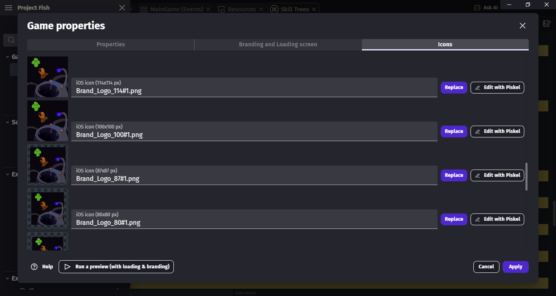Run a preview with loading & branding
The image size is (556, 296).
click(x=116, y=267)
